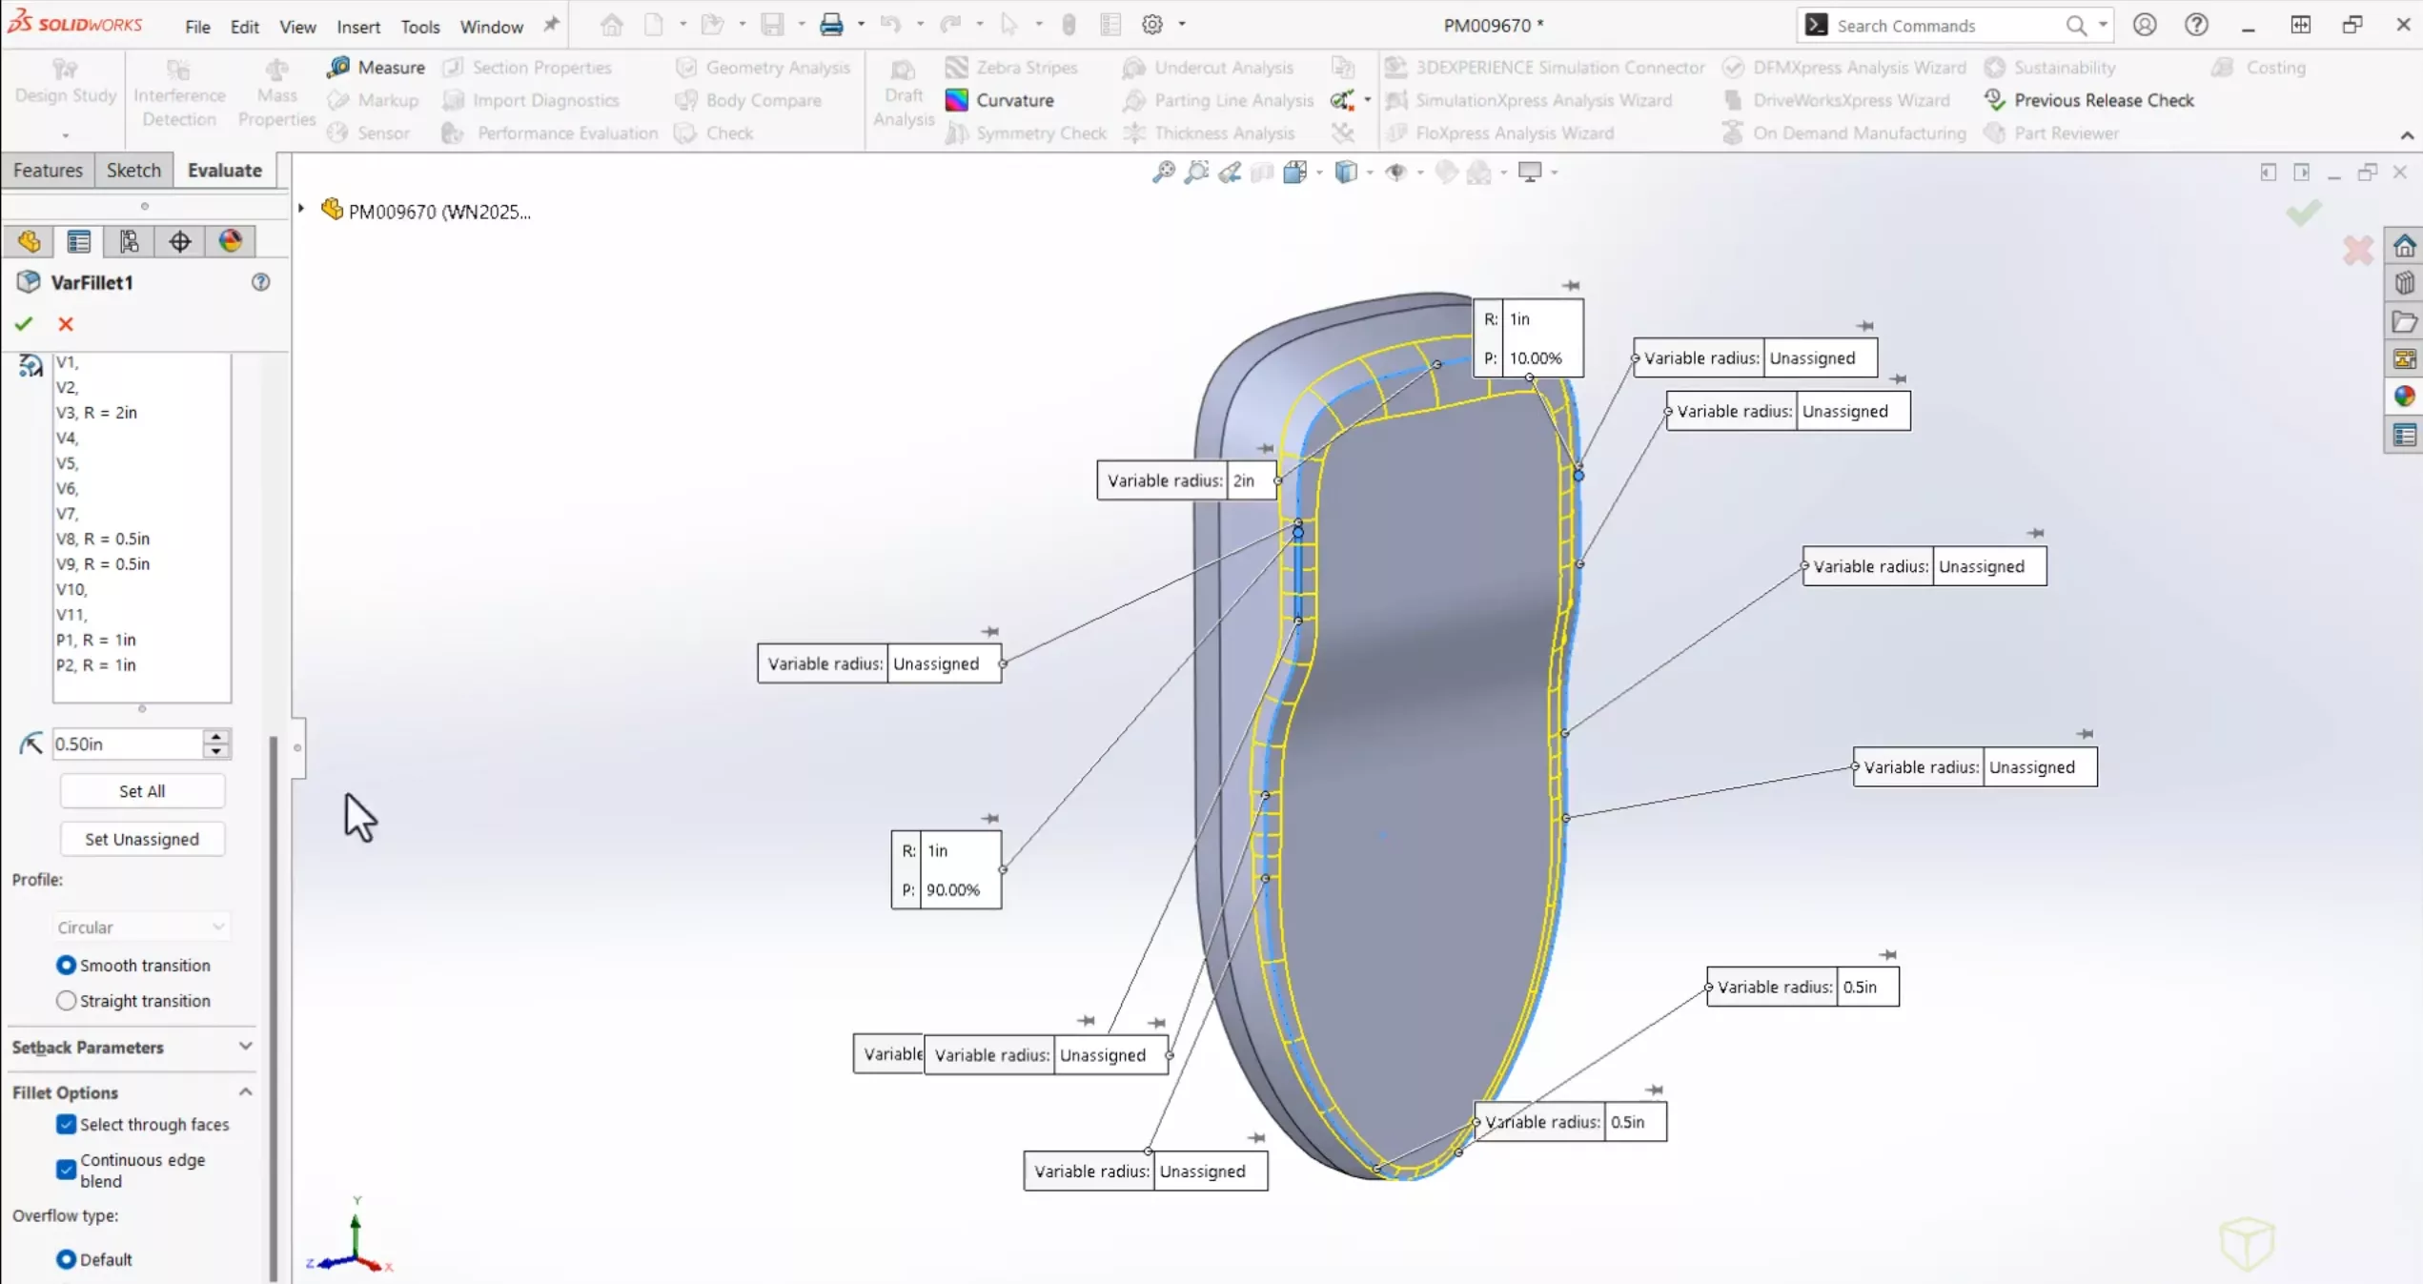The height and width of the screenshot is (1284, 2423).
Task: Toggle Select through faces checkbox
Action: pyautogui.click(x=66, y=1124)
